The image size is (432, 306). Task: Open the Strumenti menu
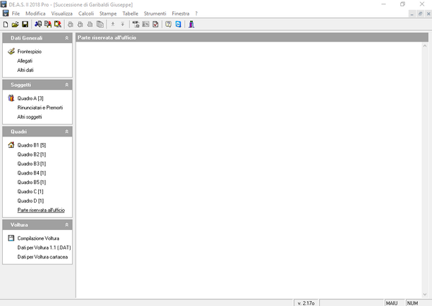pyautogui.click(x=155, y=14)
